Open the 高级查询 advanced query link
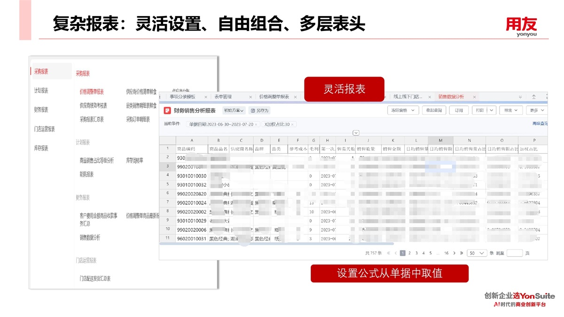This screenshot has height=317, width=564. click(540, 124)
